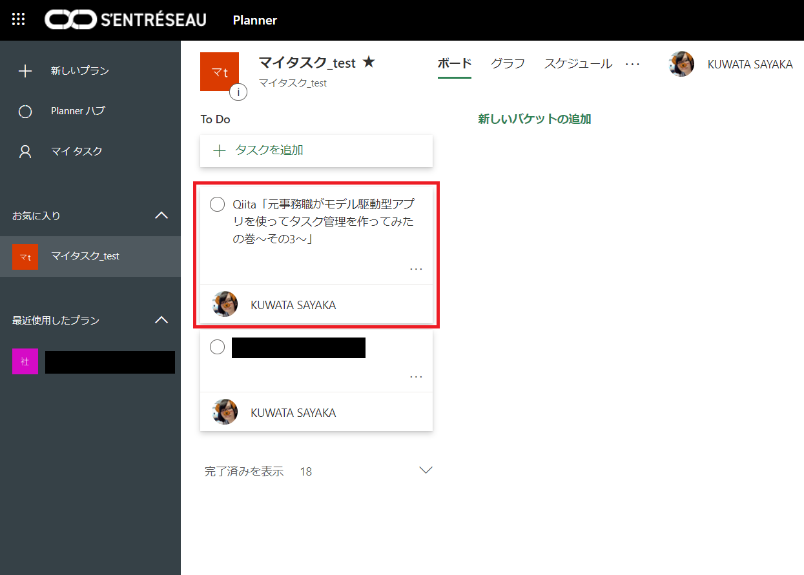
Task: Open the Qiita task title text
Action: pyautogui.click(x=324, y=222)
